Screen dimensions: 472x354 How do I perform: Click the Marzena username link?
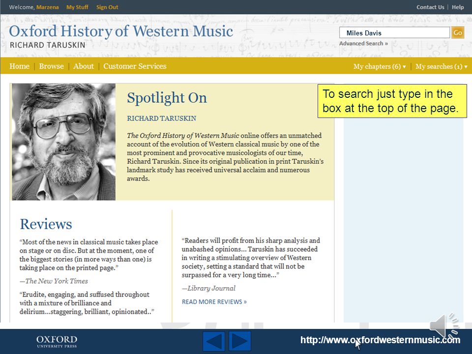point(48,7)
